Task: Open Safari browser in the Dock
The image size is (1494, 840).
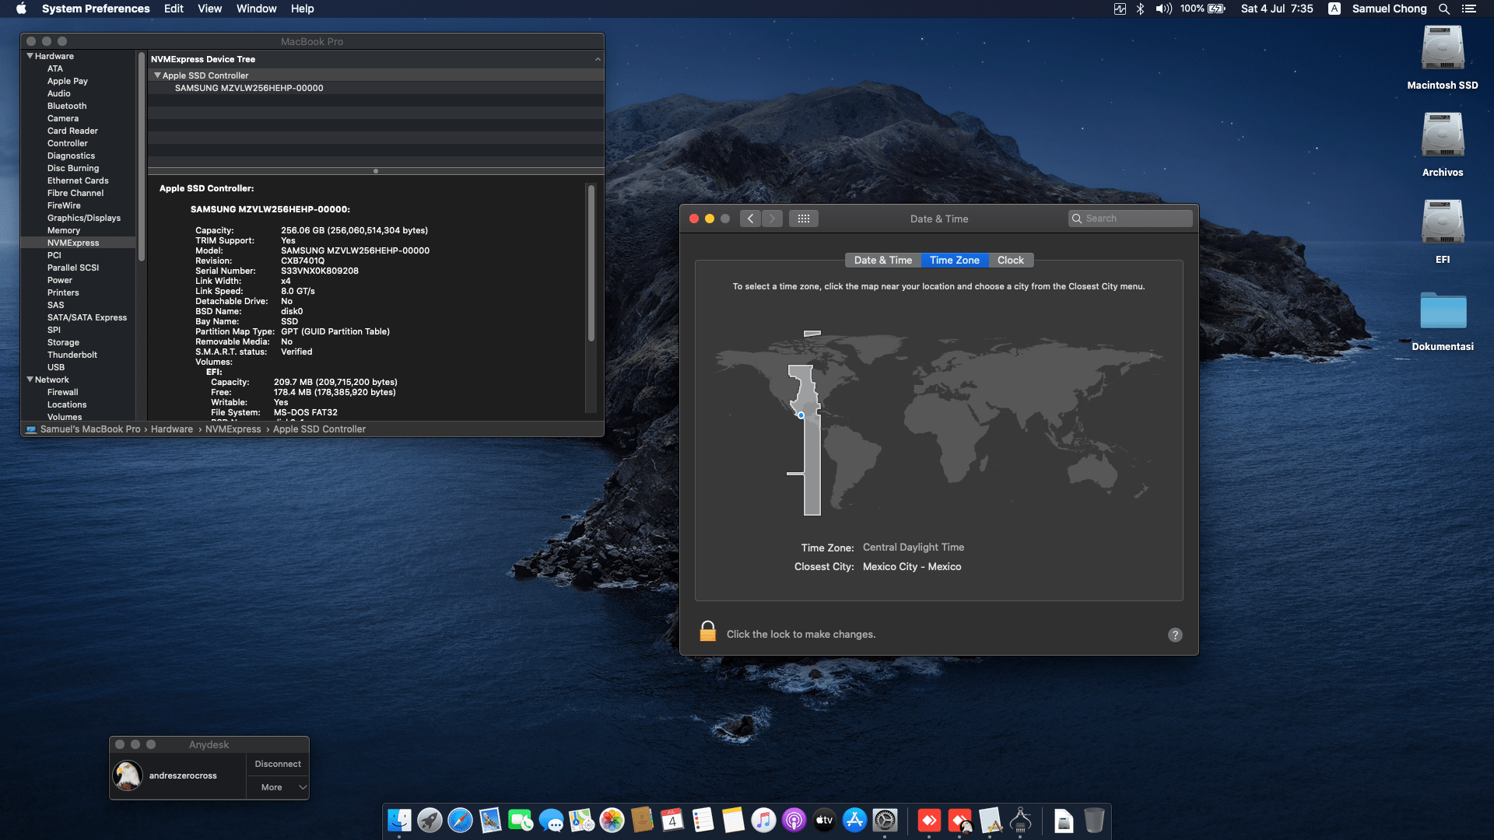Action: point(460,820)
